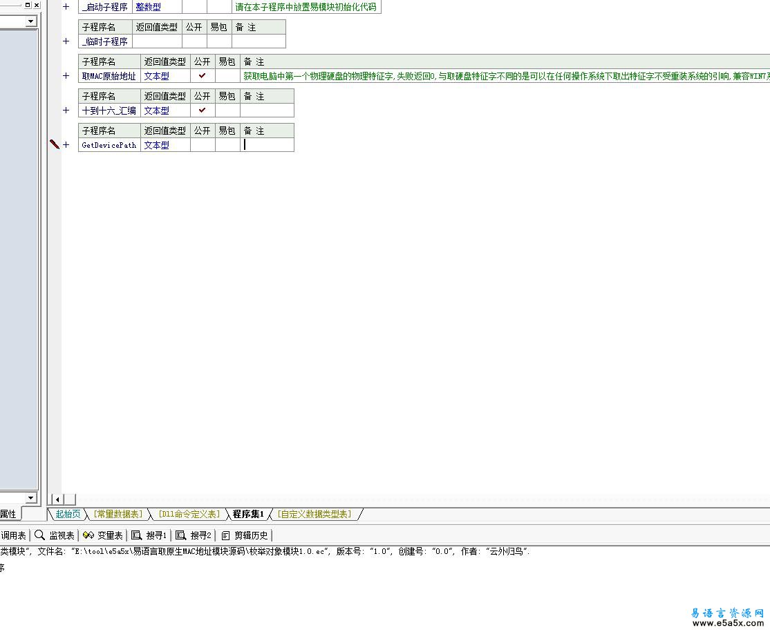Toggle 易包 cell for 十到十六_汇编
Screen dimensions: 770x632
tap(227, 111)
